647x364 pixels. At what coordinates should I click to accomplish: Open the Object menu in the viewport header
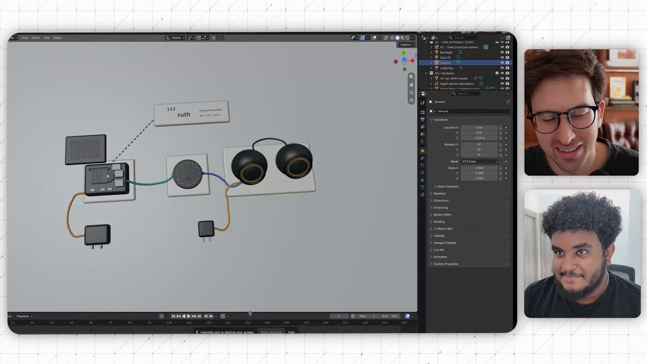58,38
